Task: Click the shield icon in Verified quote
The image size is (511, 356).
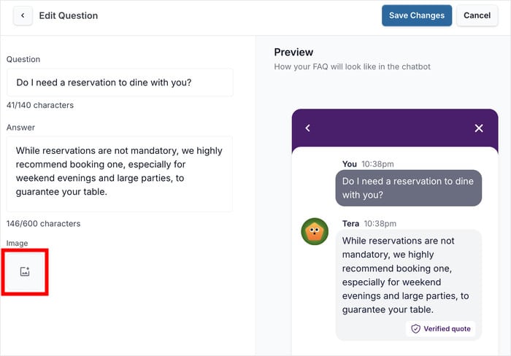Action: (x=415, y=328)
